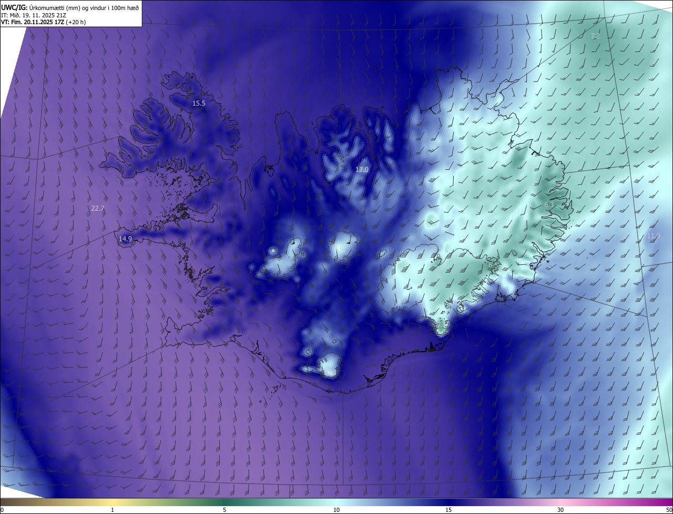Click the 6.3 value label in the east
This screenshot has height=514, width=673.
point(549,204)
